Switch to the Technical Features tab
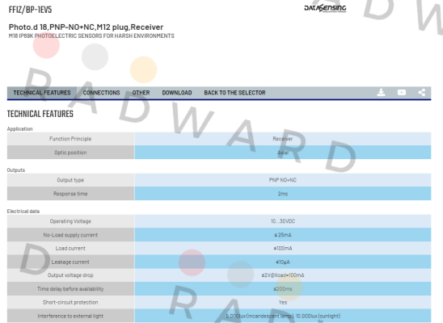The width and height of the screenshot is (443, 323). tap(42, 93)
